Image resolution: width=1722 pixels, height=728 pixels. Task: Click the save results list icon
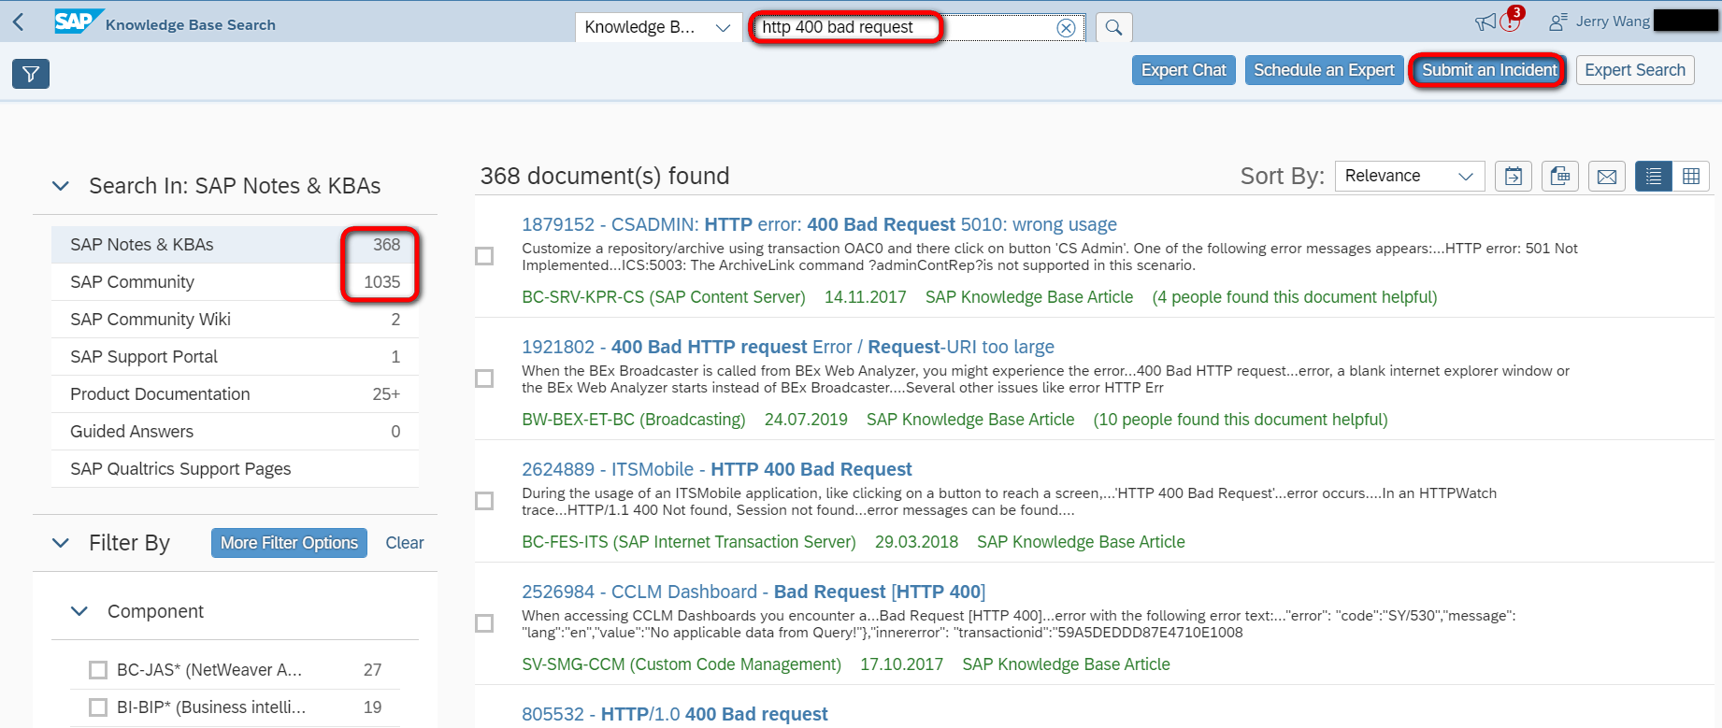point(1560,176)
